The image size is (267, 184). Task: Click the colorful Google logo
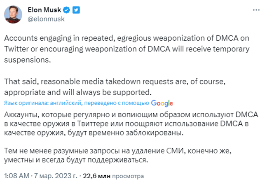tap(162, 103)
